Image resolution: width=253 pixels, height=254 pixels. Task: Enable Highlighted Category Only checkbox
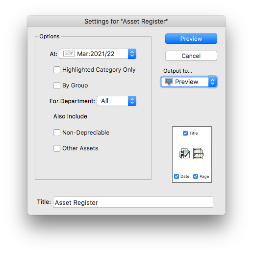[x=57, y=70]
